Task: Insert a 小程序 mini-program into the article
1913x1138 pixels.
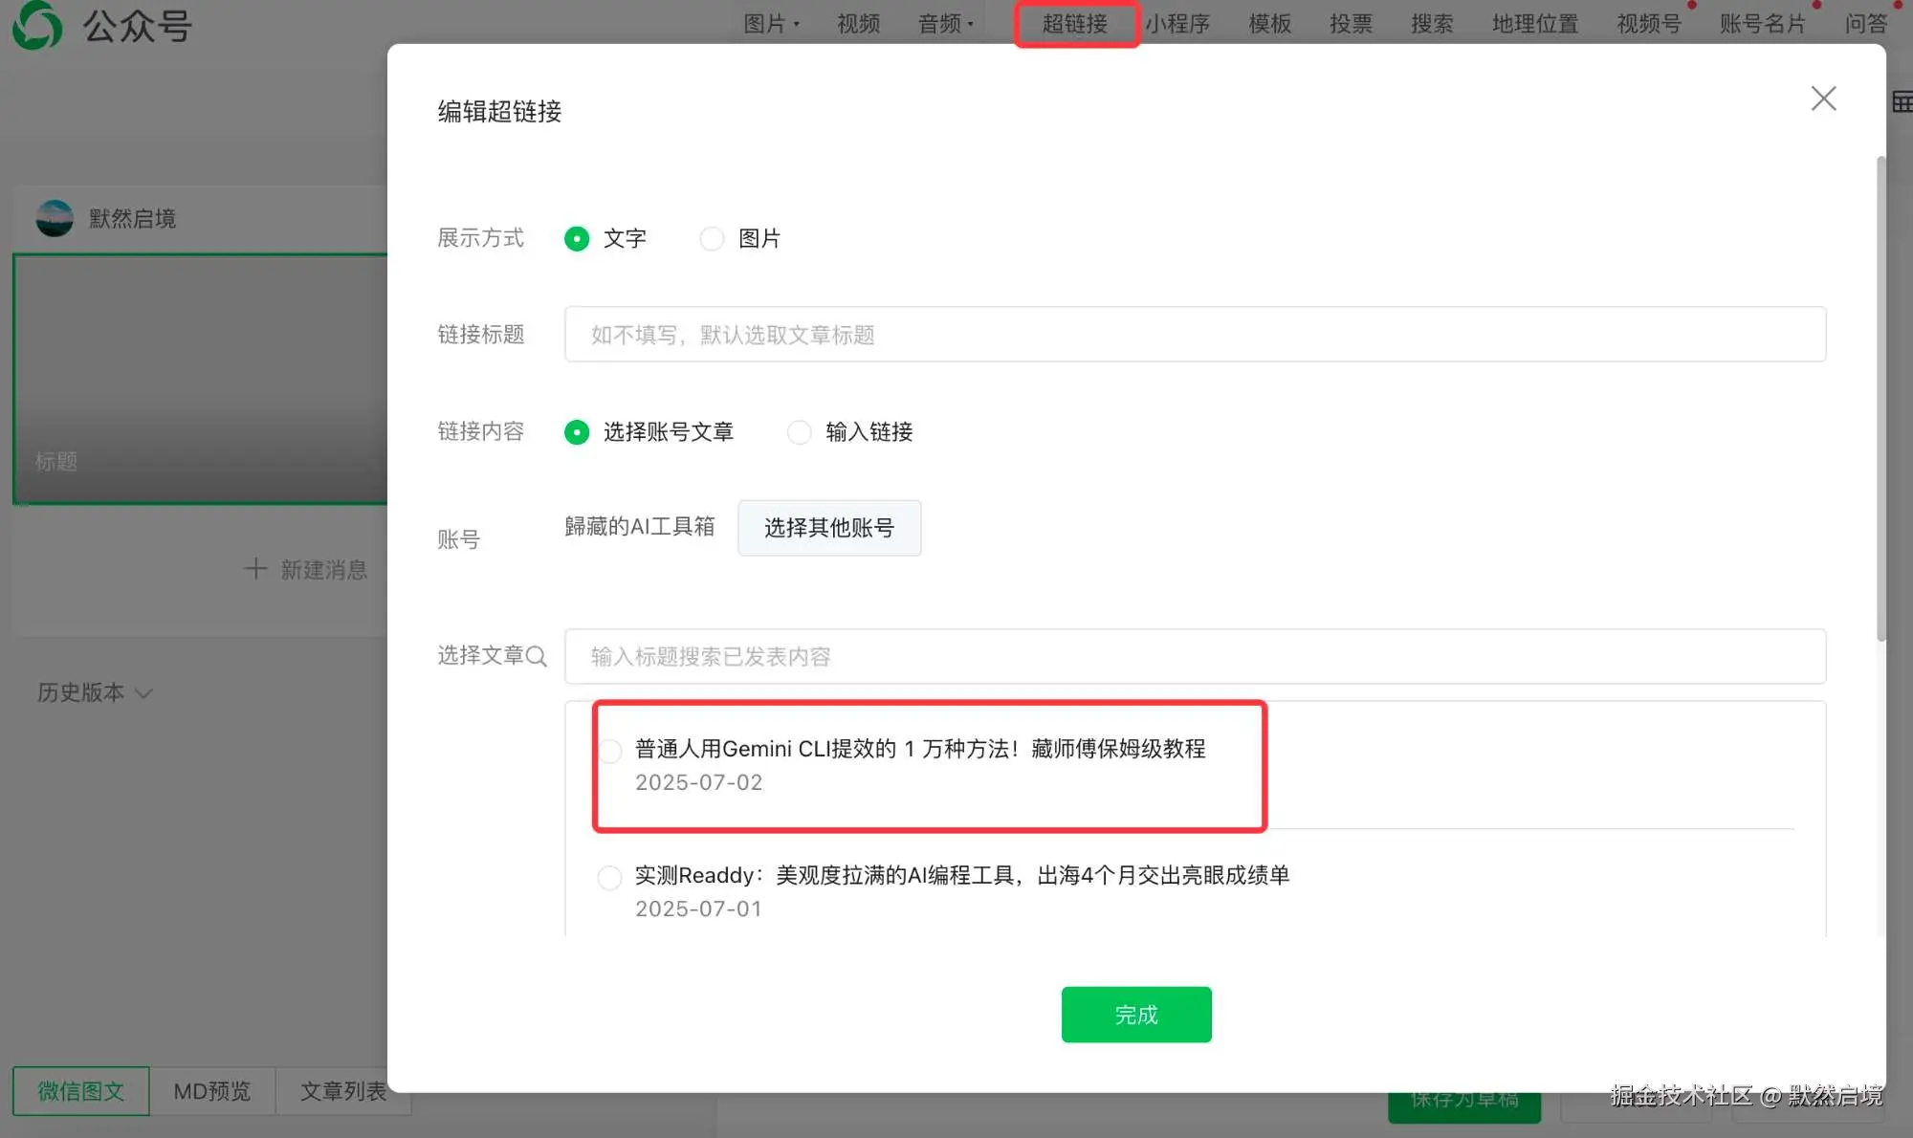Action: pos(1179,24)
